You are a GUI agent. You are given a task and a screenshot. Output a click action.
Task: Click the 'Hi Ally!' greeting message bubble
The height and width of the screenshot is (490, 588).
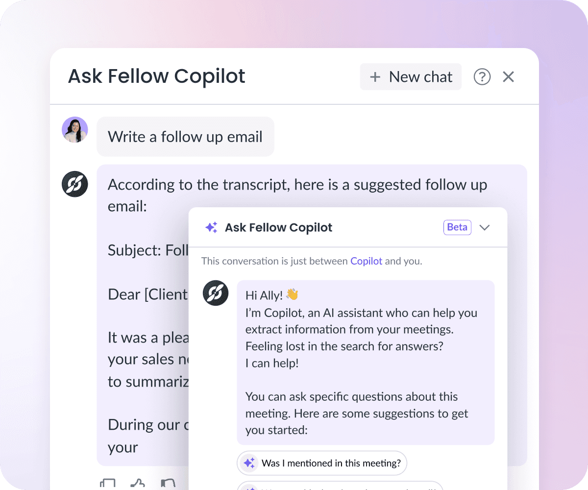click(366, 363)
